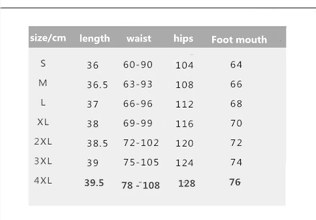Click the 72-102 waist value
This screenshot has width=316, height=220.
pyautogui.click(x=141, y=143)
